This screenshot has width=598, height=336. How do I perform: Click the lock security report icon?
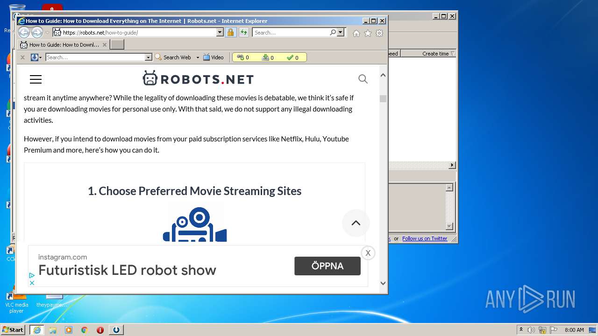(230, 33)
